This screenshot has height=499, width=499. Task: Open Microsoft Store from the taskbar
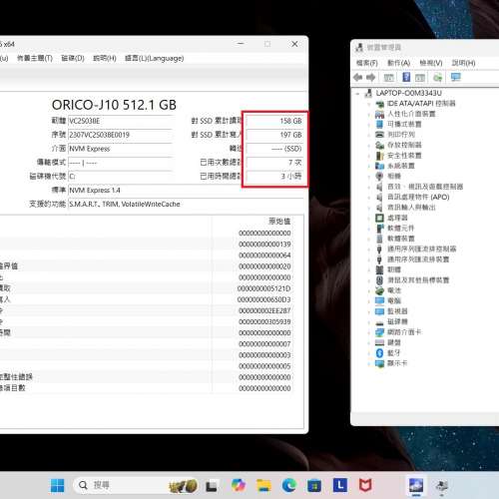click(x=314, y=485)
